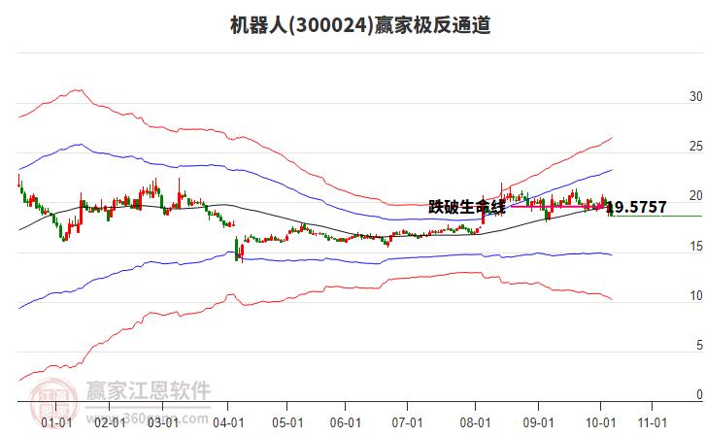Screen dimensions: 705x437
Task: Click the x-axis date 11-01
Action: coord(653,422)
